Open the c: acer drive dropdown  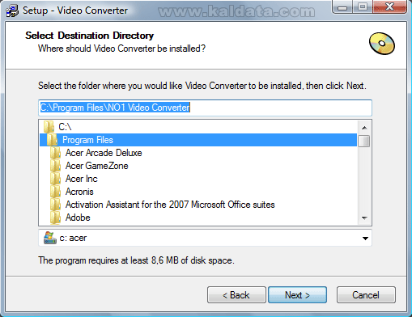205,238
